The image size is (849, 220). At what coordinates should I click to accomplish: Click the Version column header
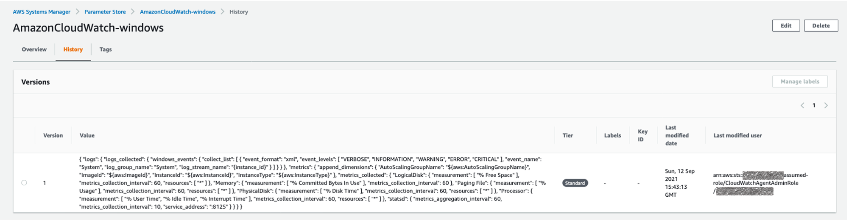click(x=53, y=135)
